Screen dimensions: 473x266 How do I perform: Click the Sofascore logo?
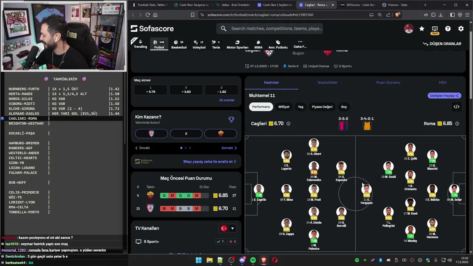tap(152, 28)
